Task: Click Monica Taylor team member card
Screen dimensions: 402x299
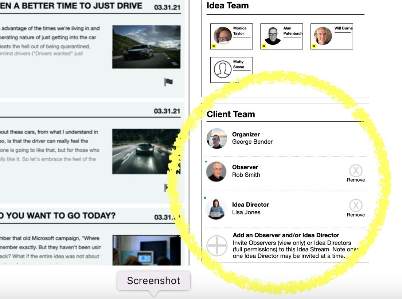Action: tap(231, 36)
